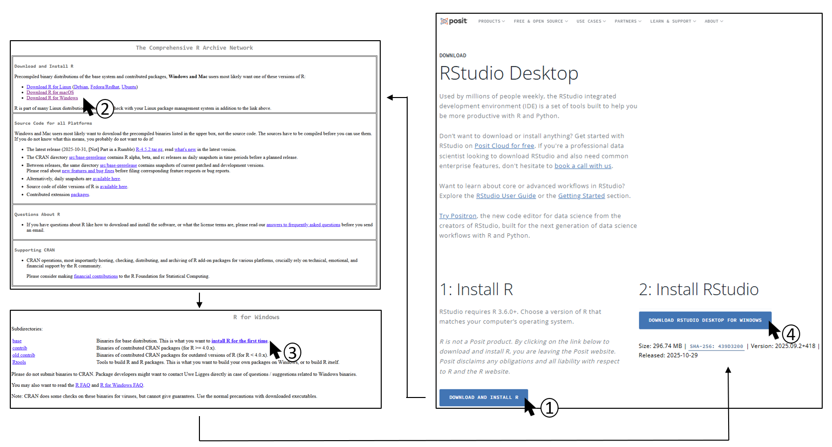Click DOWNLOAD RSTUDIO DESKTOP FOR WINDOWS
The width and height of the screenshot is (832, 447).
pos(705,320)
